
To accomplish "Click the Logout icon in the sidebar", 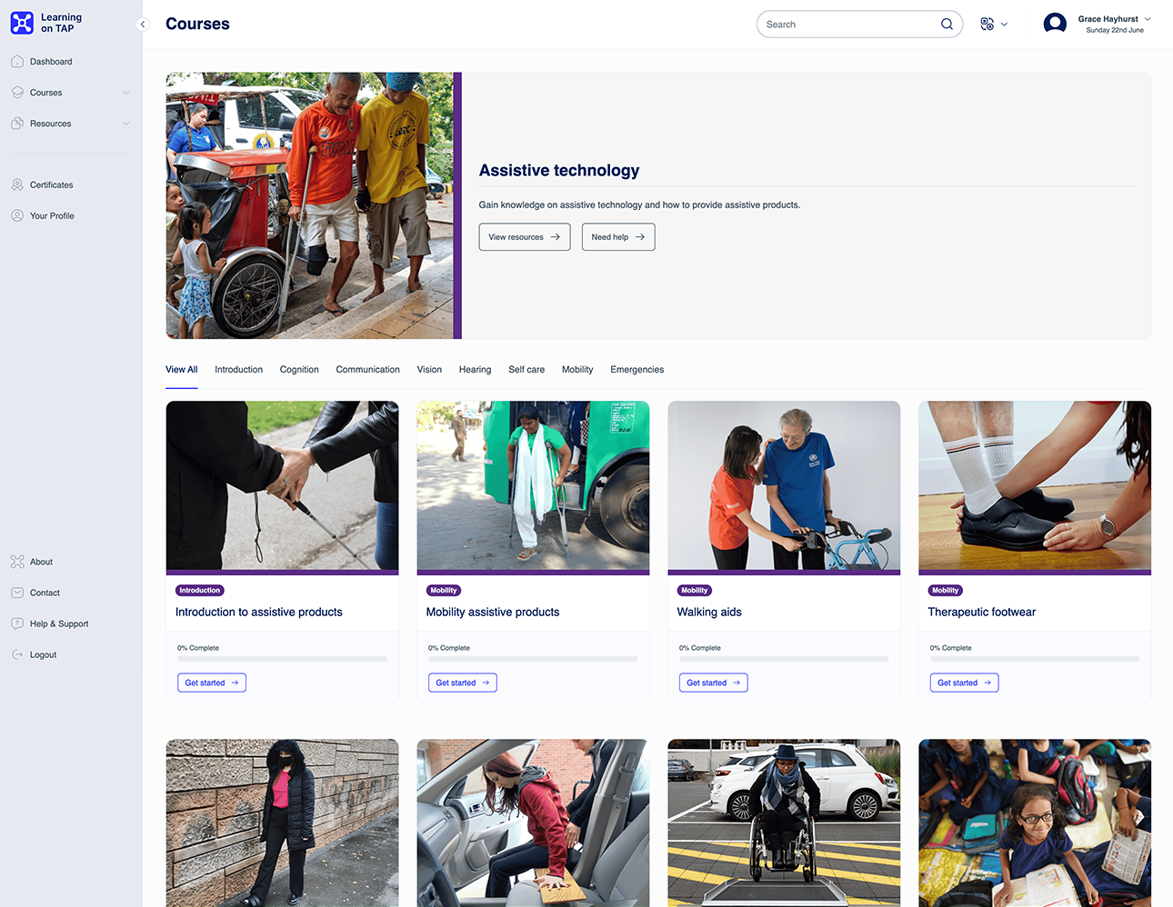I will 17,654.
